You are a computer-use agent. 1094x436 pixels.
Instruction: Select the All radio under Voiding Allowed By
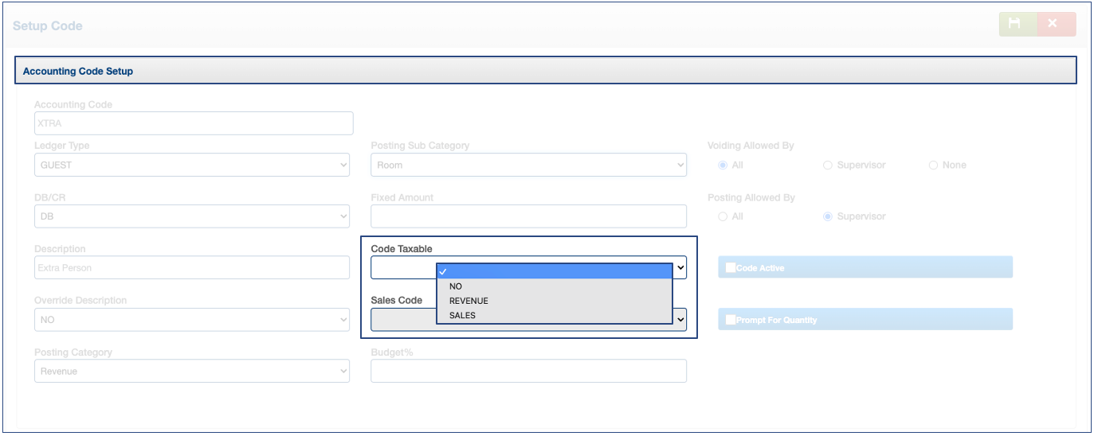pos(723,165)
